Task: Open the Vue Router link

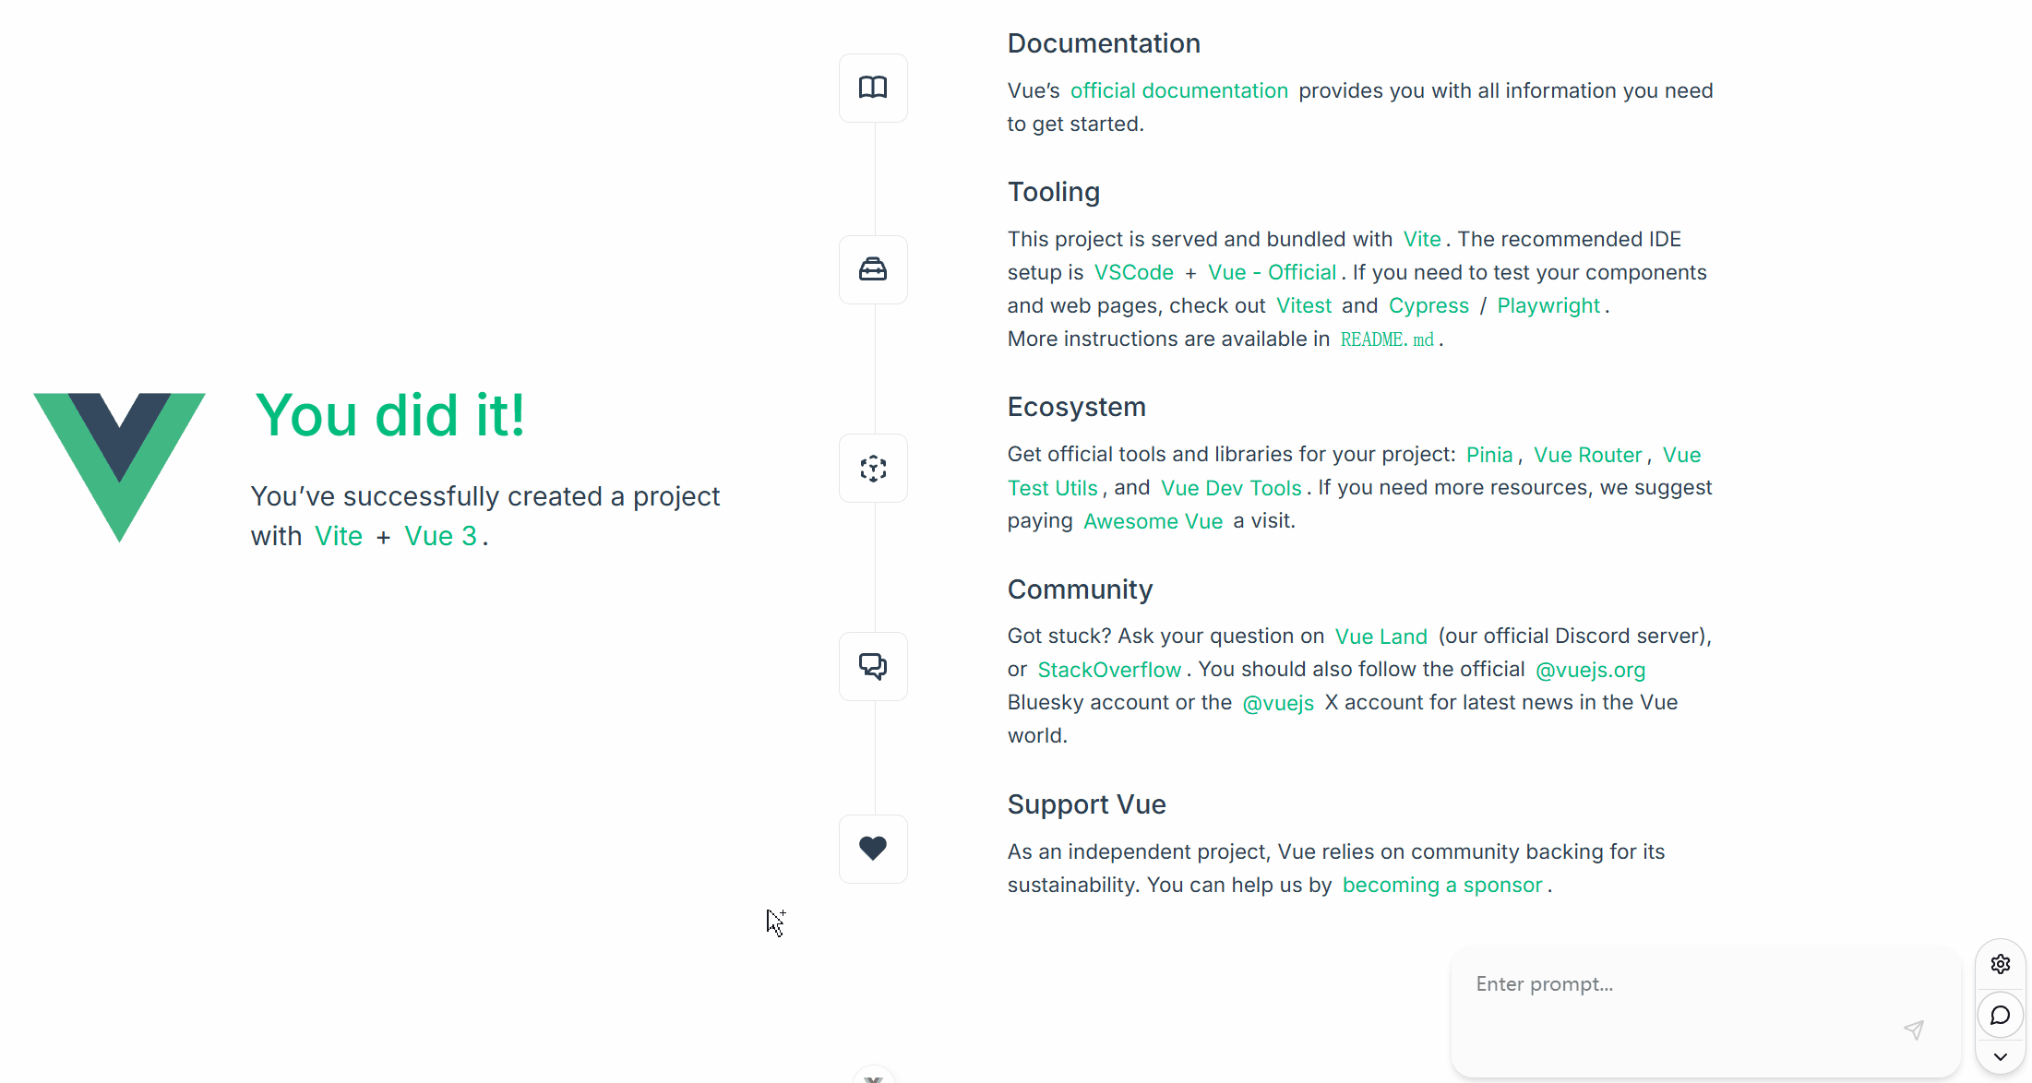Action: 1587,455
